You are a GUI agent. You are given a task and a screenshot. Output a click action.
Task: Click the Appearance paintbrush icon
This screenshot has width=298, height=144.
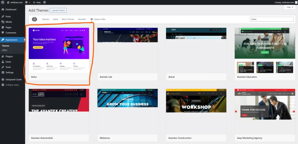3,40
